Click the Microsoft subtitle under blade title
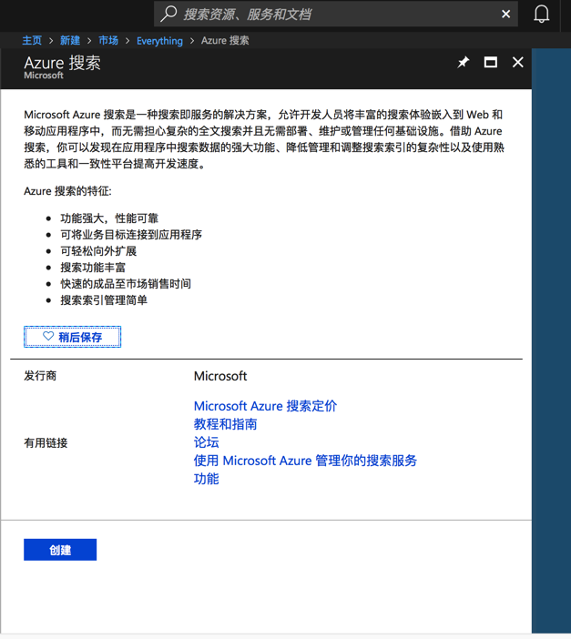 44,76
